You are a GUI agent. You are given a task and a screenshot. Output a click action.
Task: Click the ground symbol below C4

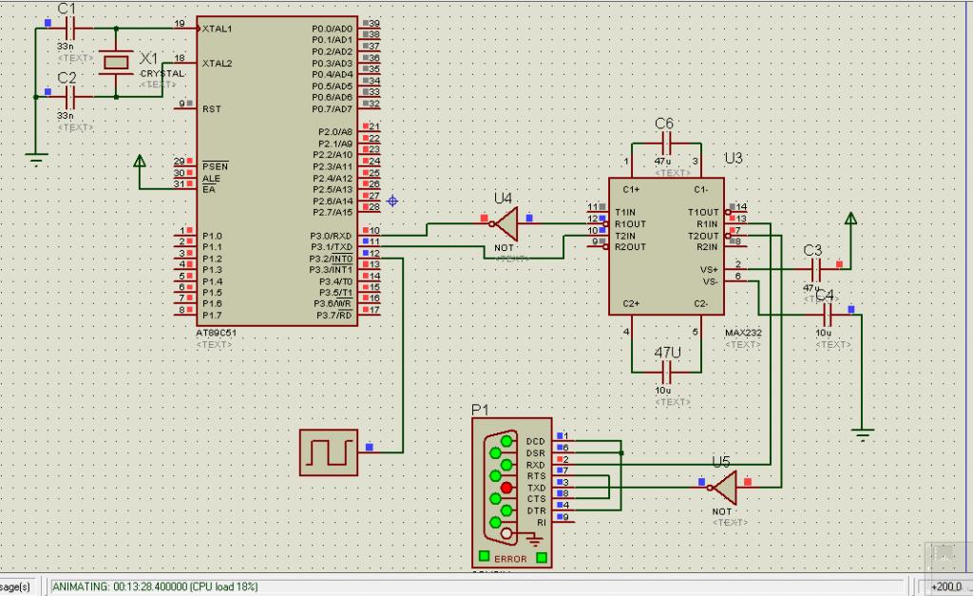point(863,433)
